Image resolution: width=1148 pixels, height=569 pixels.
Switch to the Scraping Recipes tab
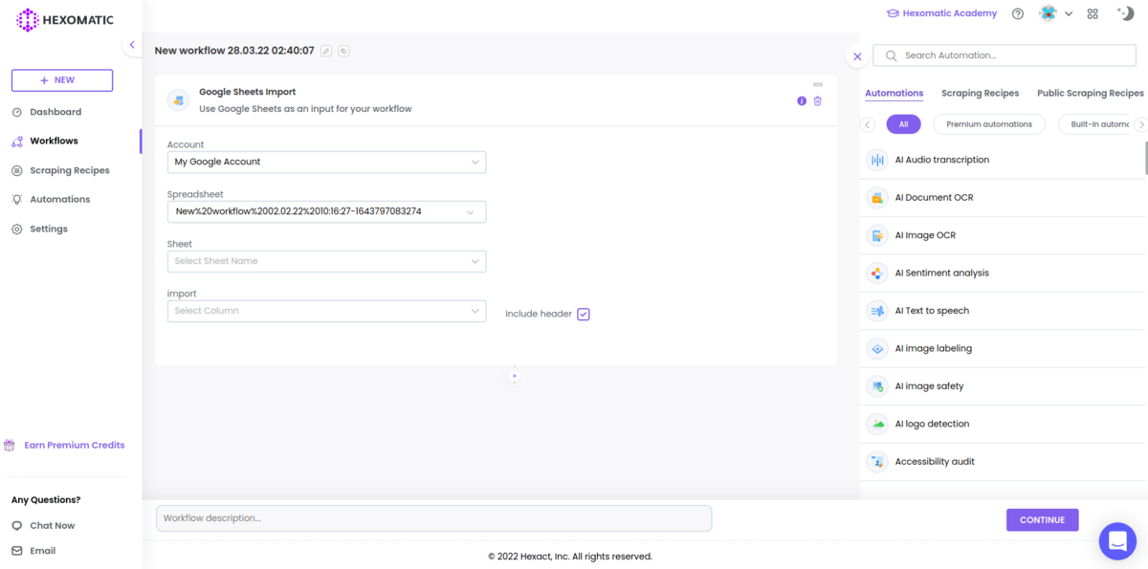[x=980, y=93]
